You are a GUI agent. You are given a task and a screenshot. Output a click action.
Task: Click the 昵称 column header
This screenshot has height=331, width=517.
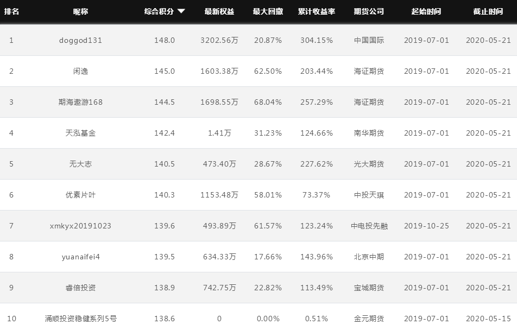pyautogui.click(x=80, y=11)
